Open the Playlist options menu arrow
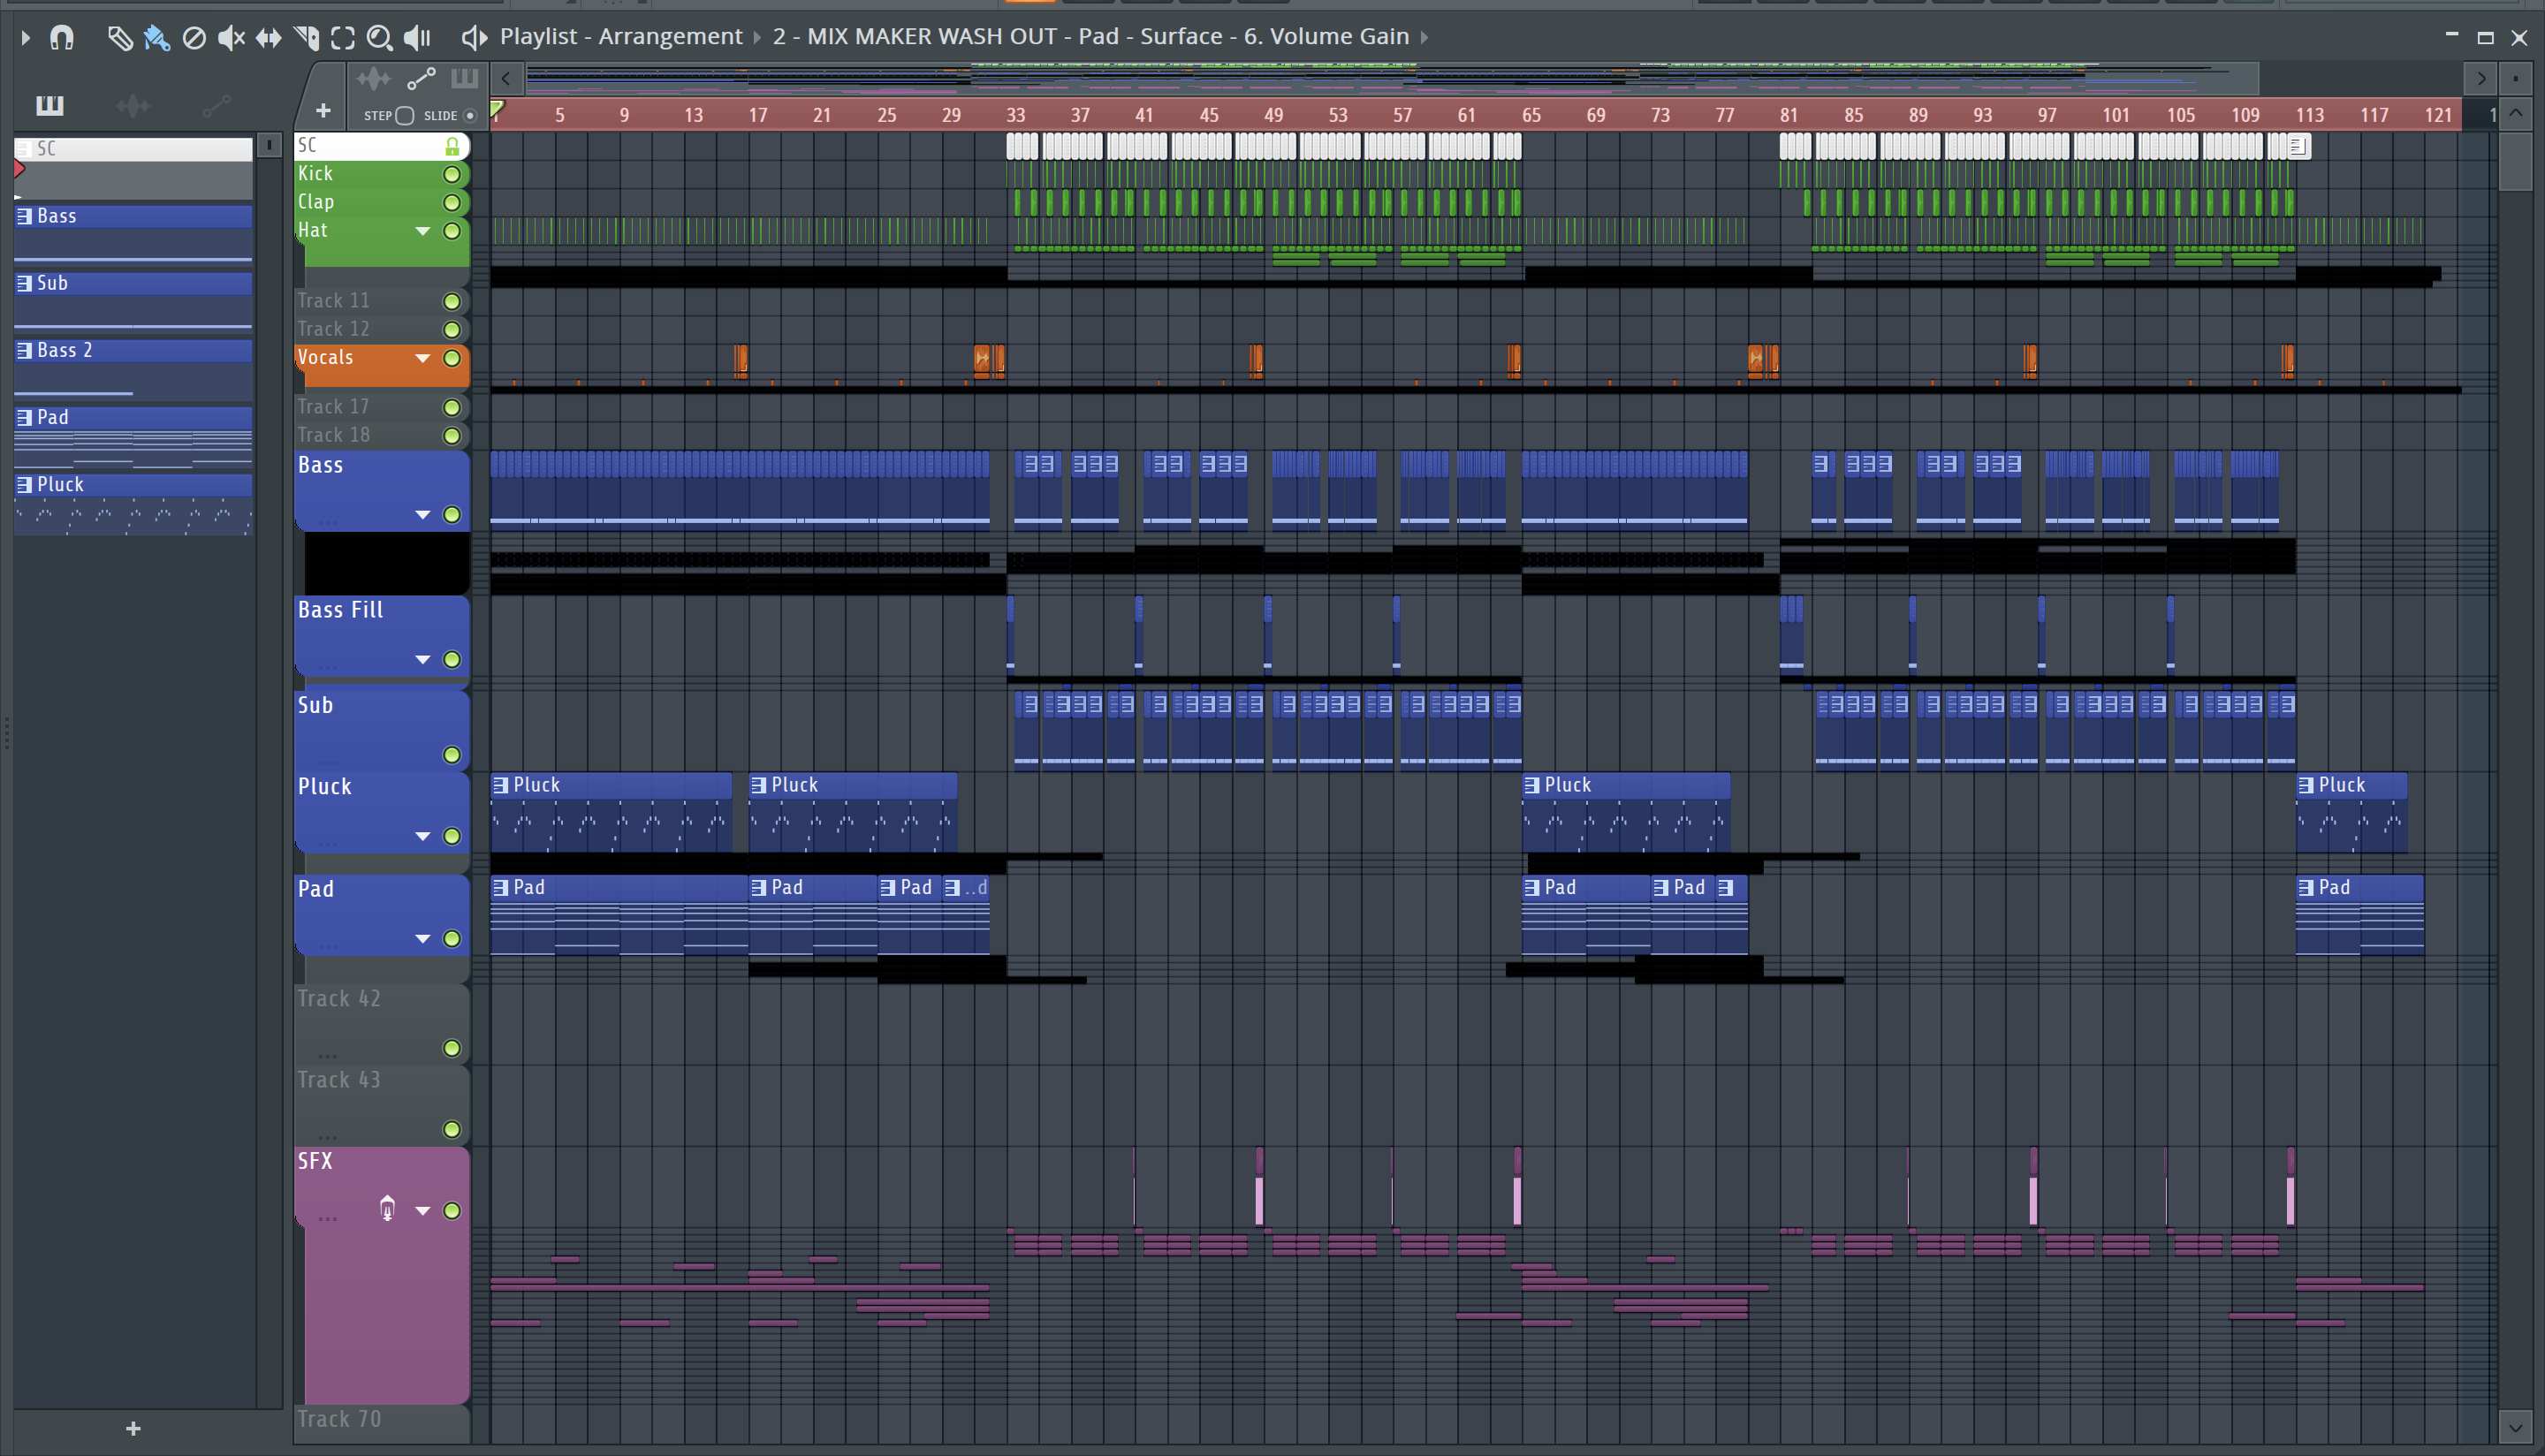The height and width of the screenshot is (1456, 2545). [26, 38]
